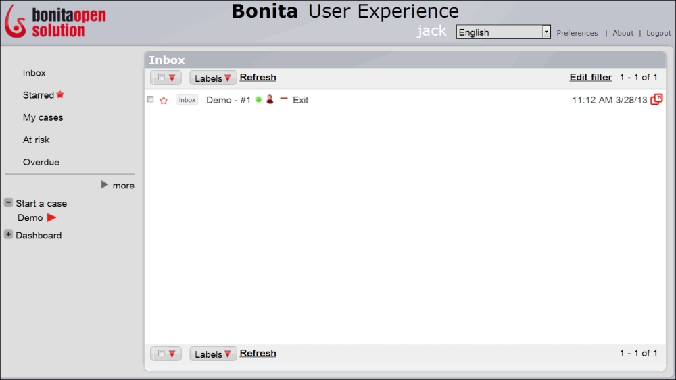Click the Dashboard label in sidebar
Screen dimensions: 676x380
pyautogui.click(x=39, y=236)
